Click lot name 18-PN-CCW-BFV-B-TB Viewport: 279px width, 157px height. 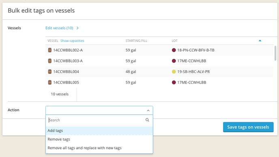(196, 50)
